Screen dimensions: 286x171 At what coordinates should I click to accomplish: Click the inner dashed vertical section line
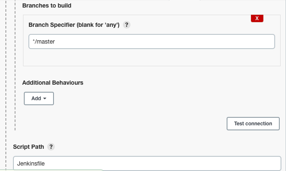15,65
